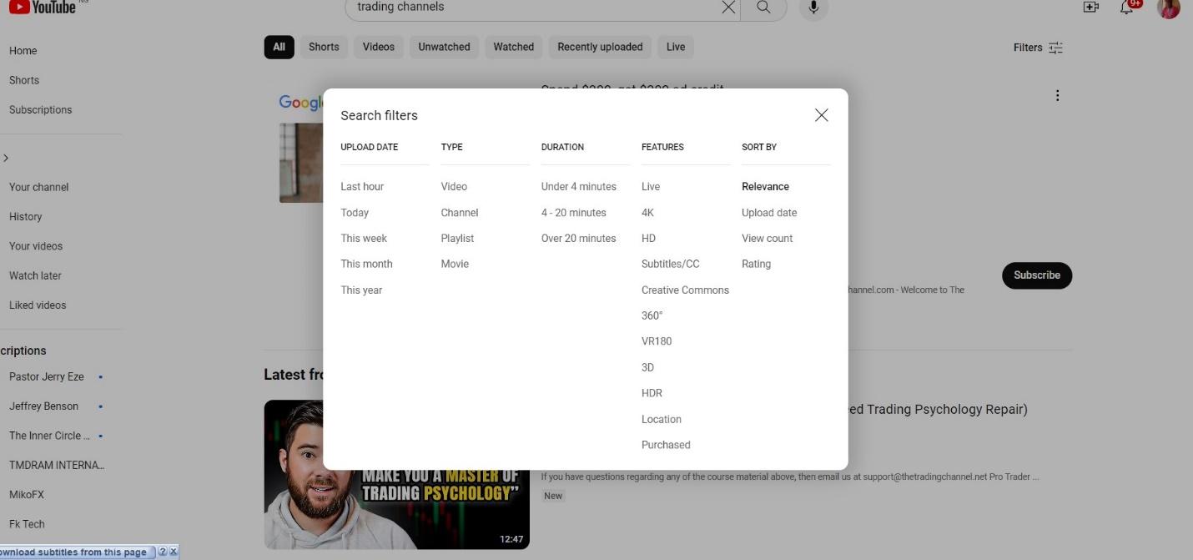Expand the collapsed sidebar section chevron
The width and height of the screenshot is (1193, 560).
6,157
